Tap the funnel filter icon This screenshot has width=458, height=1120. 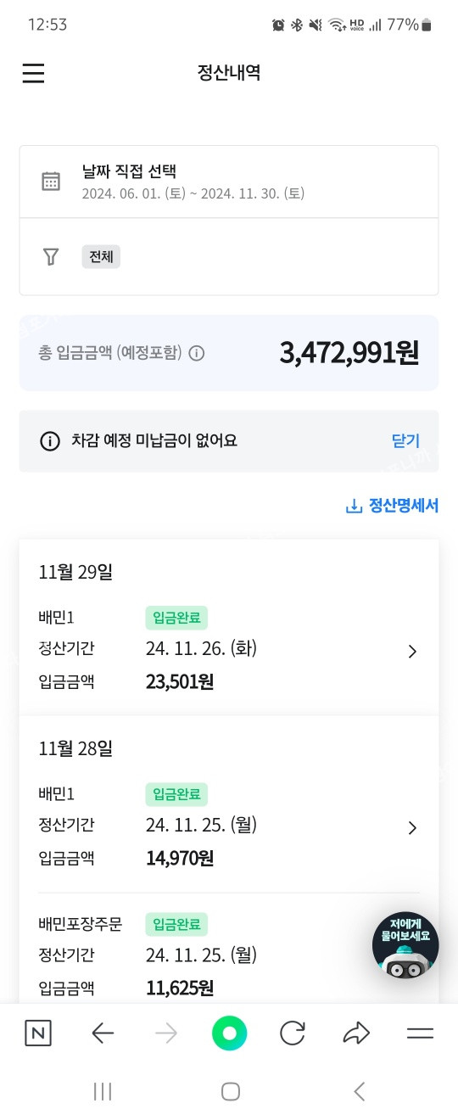tap(51, 256)
